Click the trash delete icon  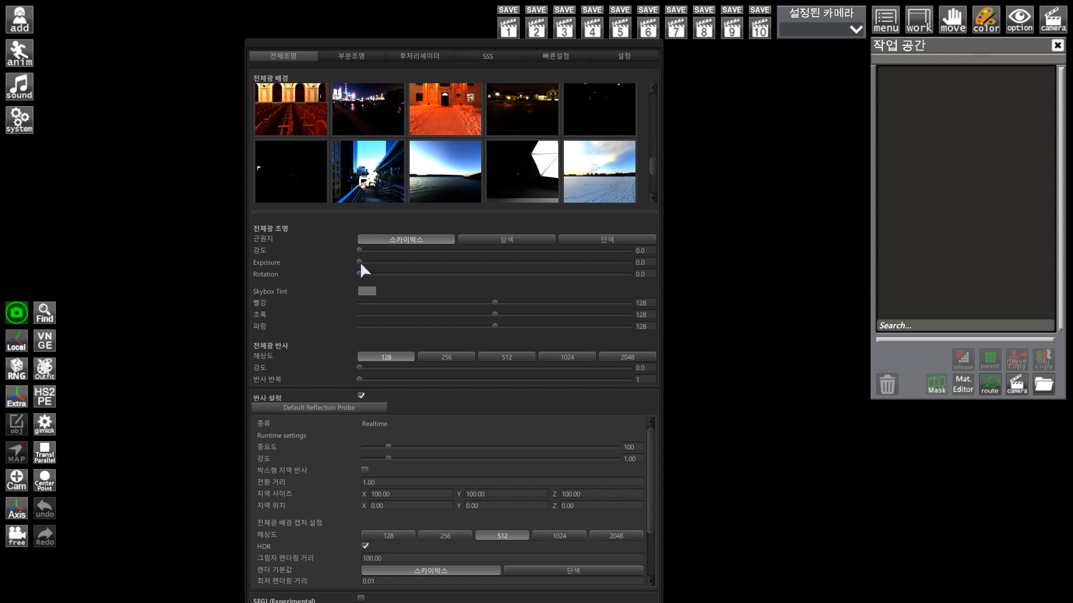(x=887, y=384)
